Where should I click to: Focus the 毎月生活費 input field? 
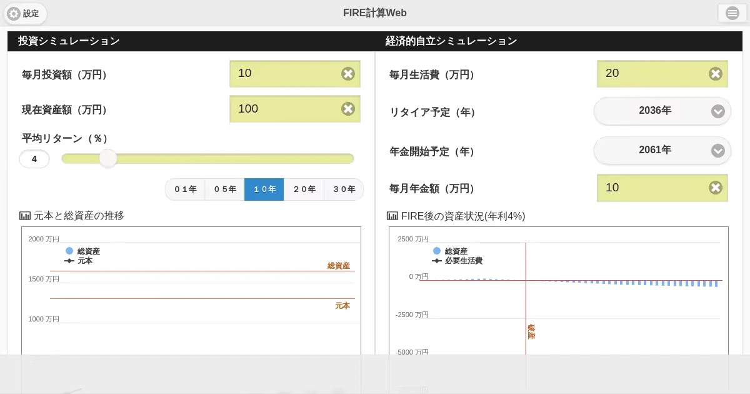652,74
